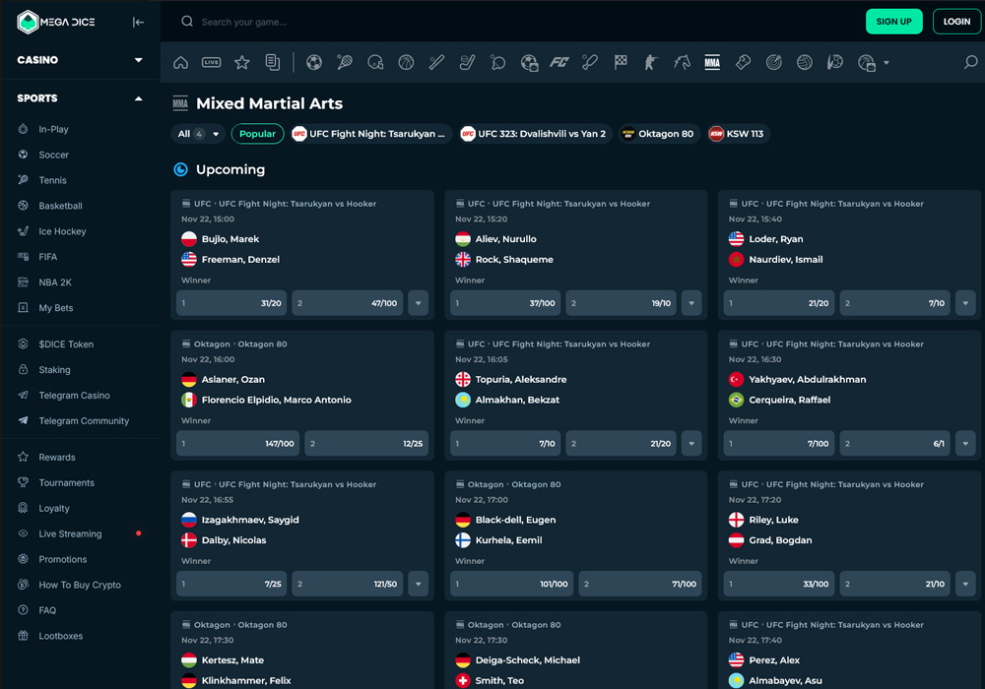985x689 pixels.
Task: Open the Tennis section from the sports icon bar
Action: 344,62
